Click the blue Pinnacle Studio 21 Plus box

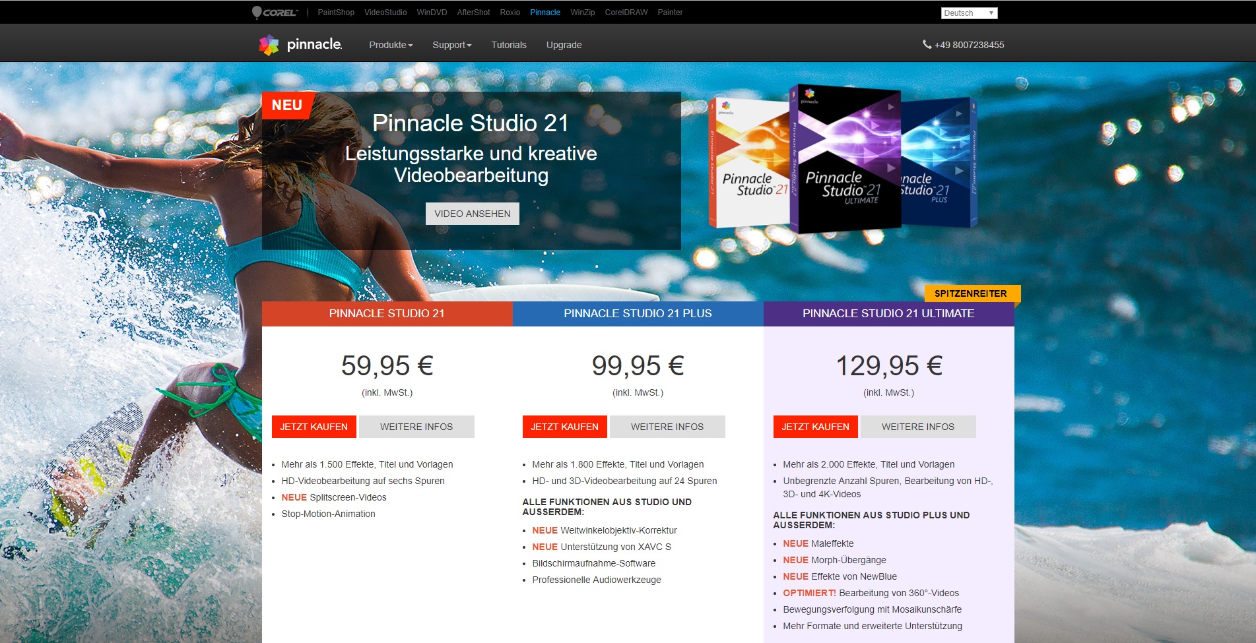(939, 162)
